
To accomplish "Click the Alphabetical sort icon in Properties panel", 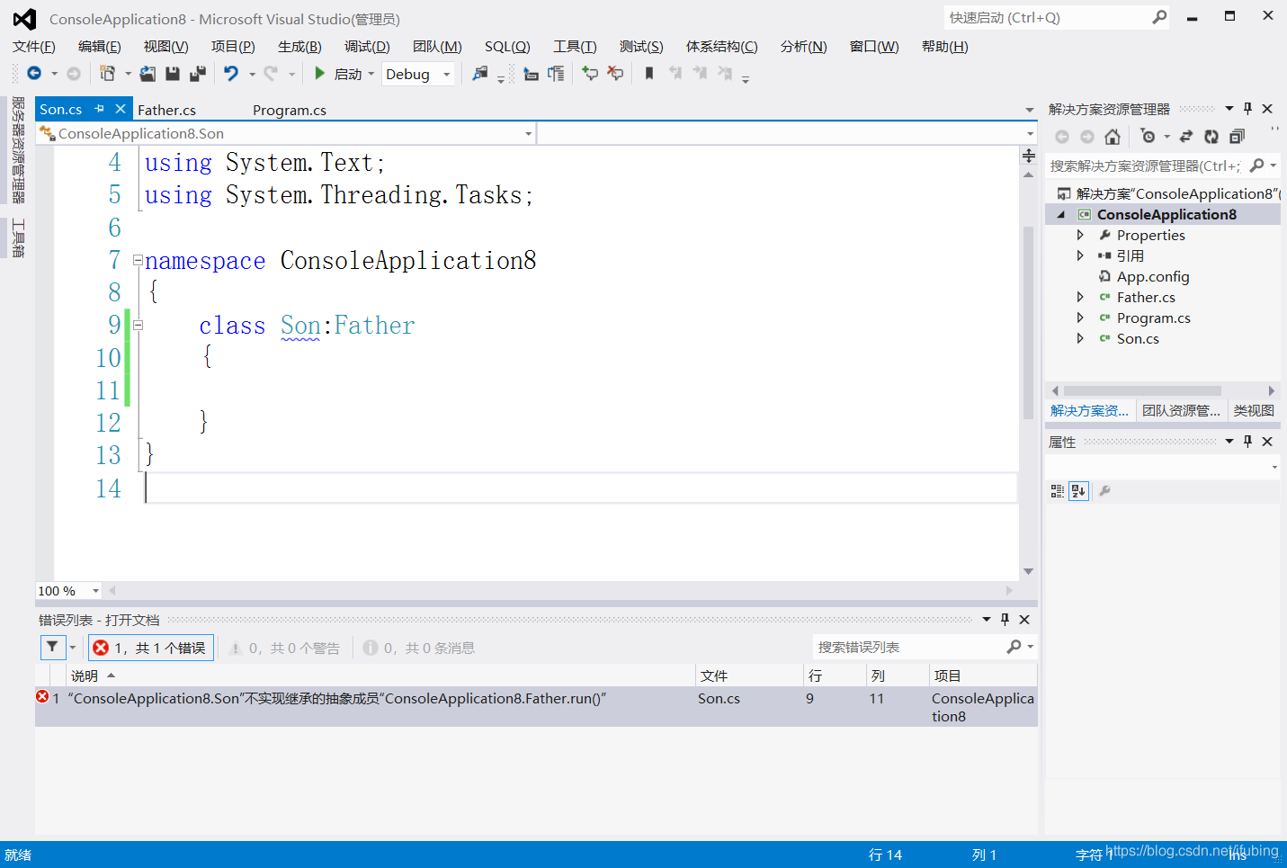I will point(1078,491).
